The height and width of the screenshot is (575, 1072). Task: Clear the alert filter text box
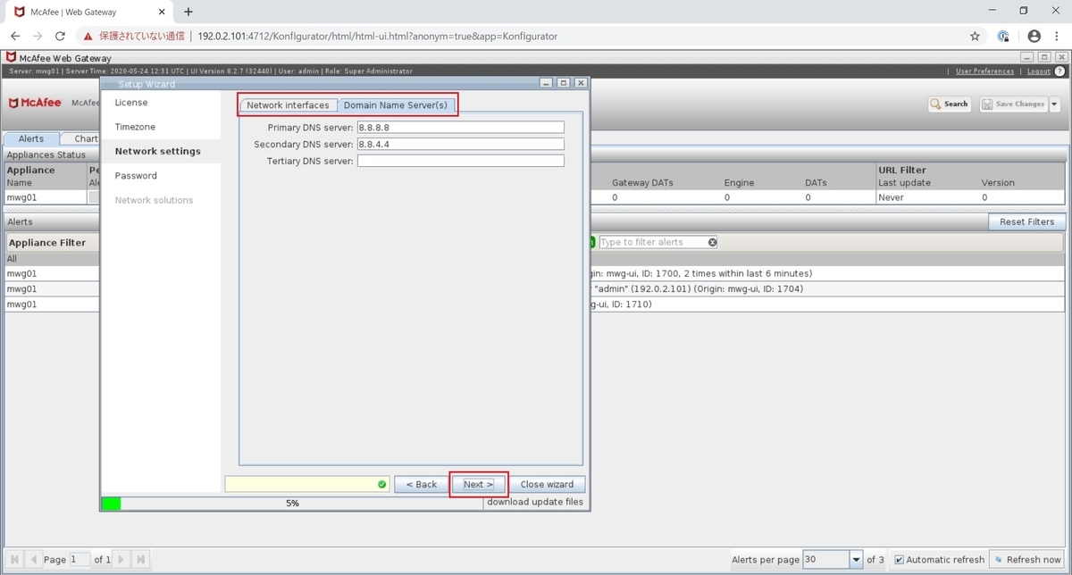[x=712, y=242]
